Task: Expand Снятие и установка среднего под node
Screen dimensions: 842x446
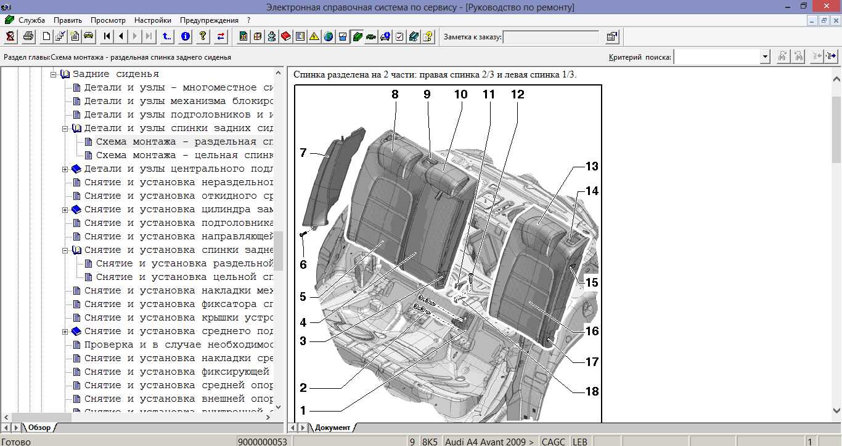Action: click(x=65, y=331)
